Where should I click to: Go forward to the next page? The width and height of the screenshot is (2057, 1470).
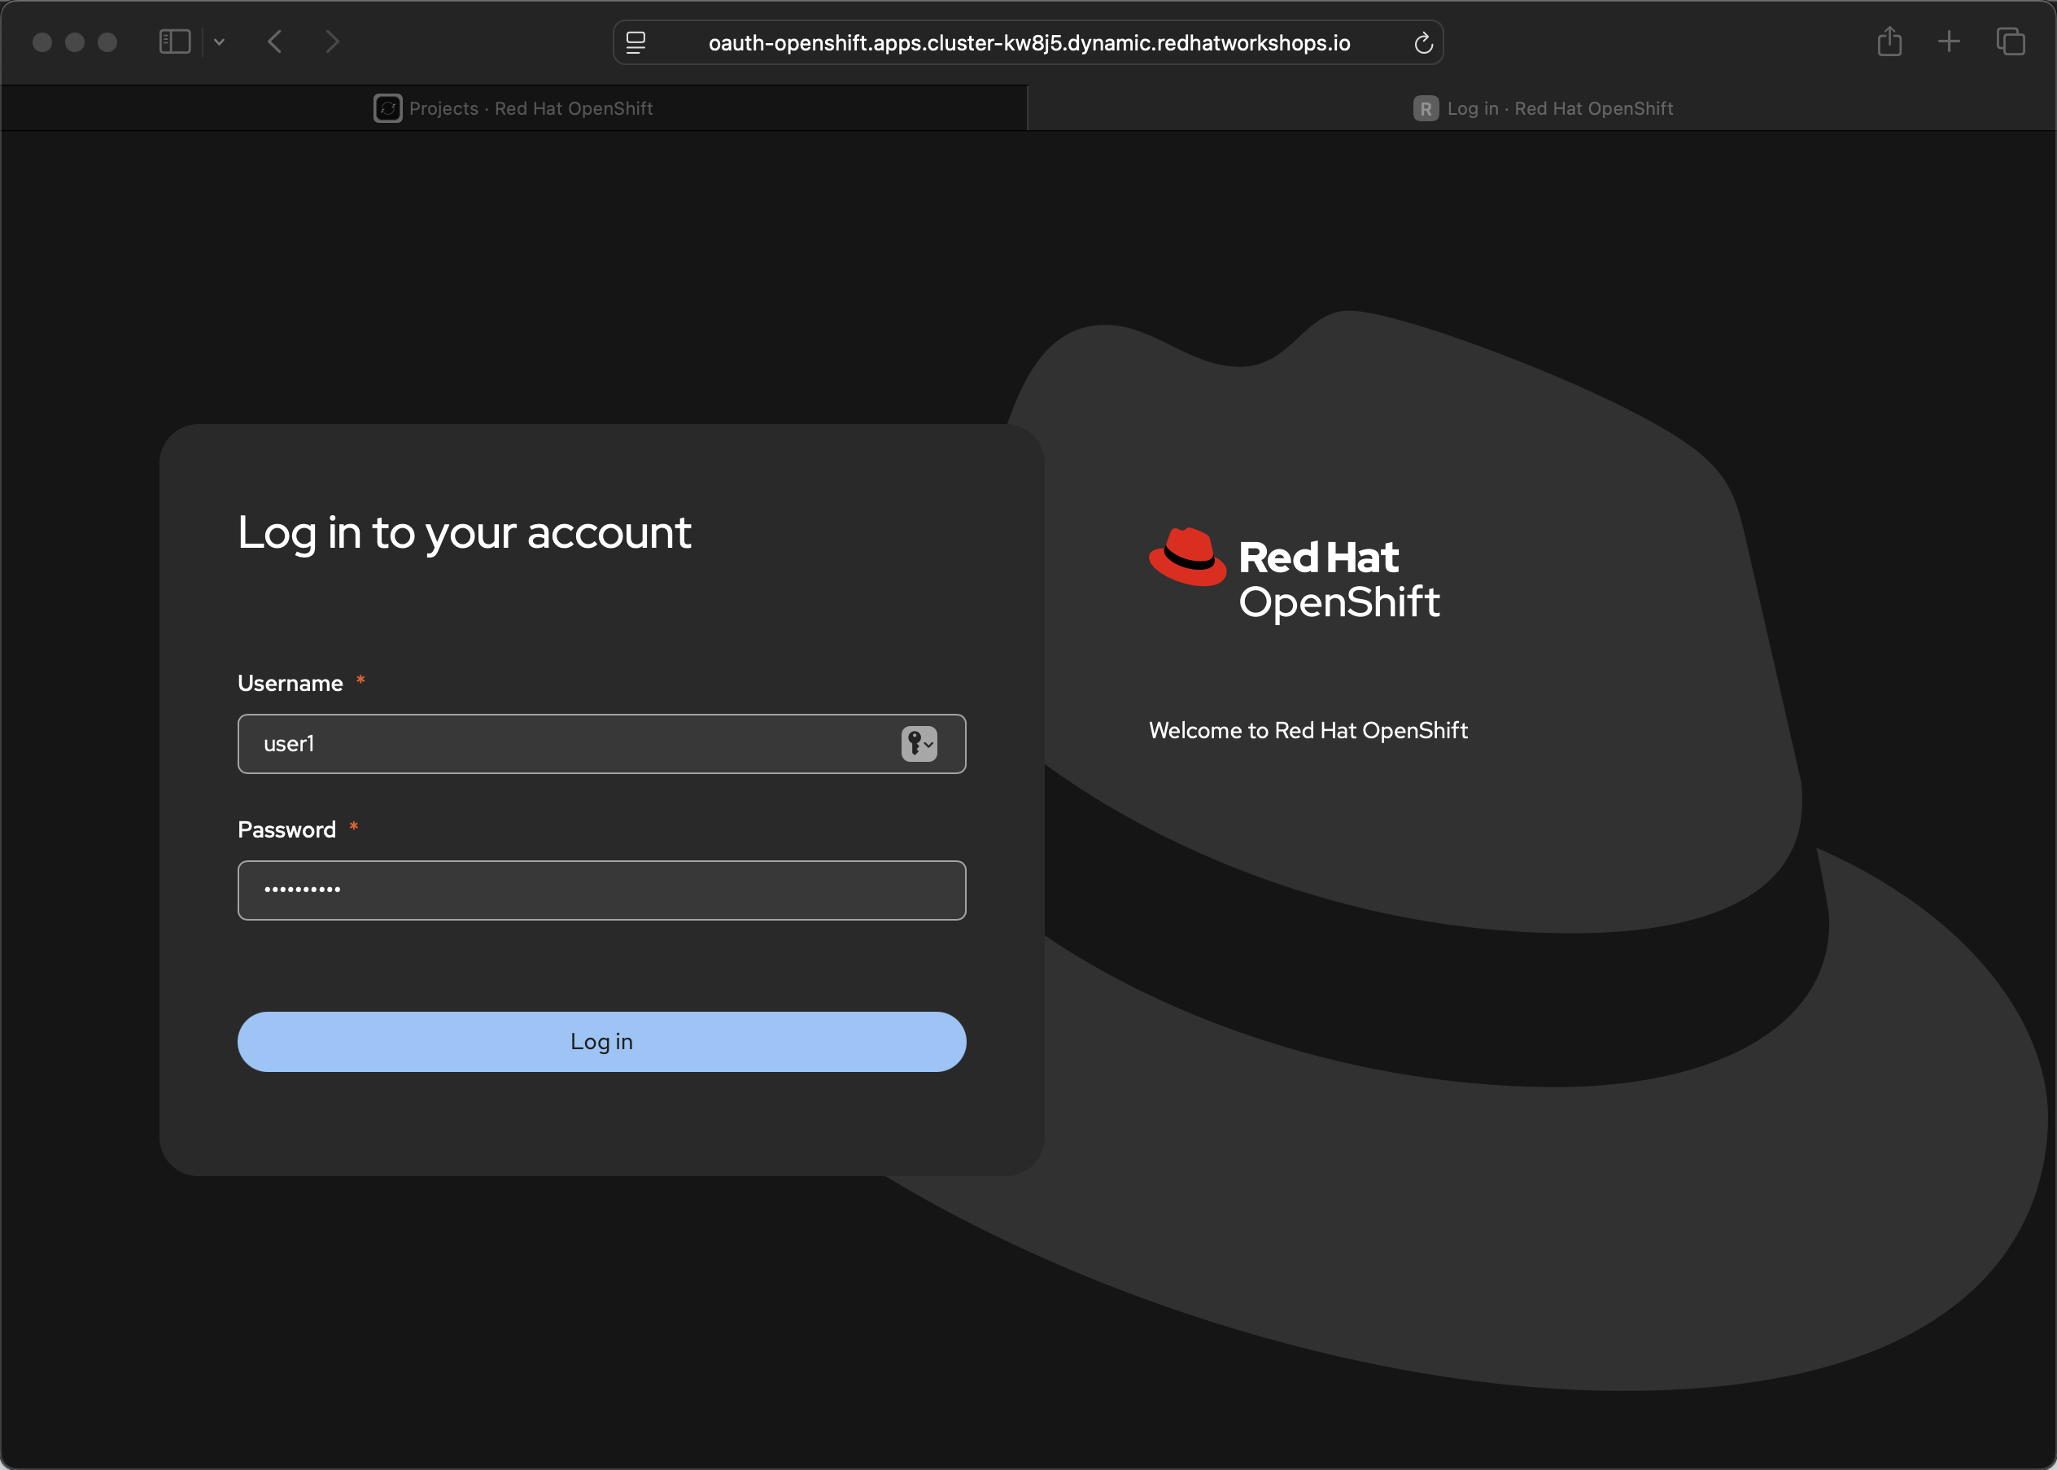pyautogui.click(x=332, y=42)
